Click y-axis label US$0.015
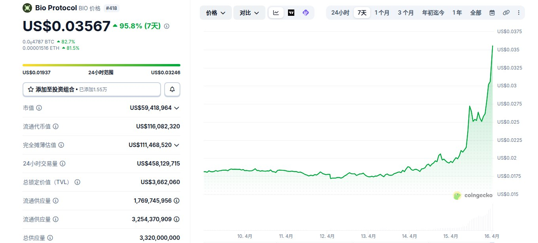 coord(508,194)
